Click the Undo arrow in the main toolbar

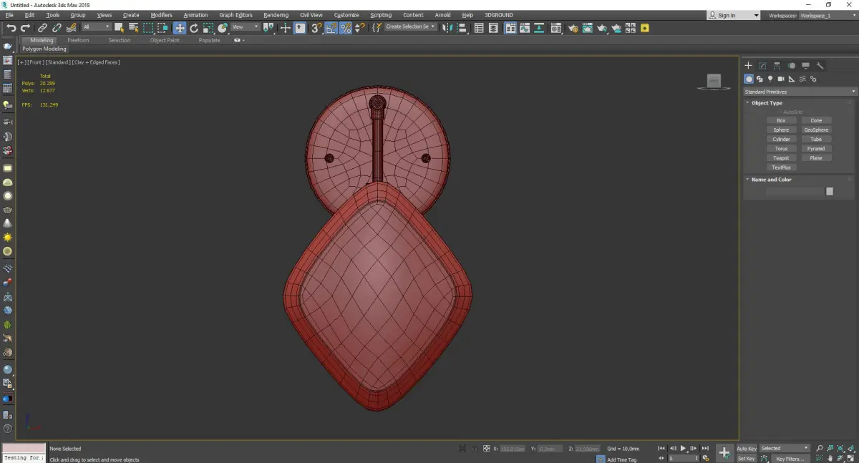(11, 28)
